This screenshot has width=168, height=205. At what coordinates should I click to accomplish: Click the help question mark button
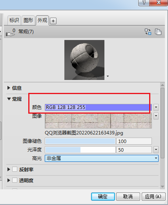coord(144,3)
